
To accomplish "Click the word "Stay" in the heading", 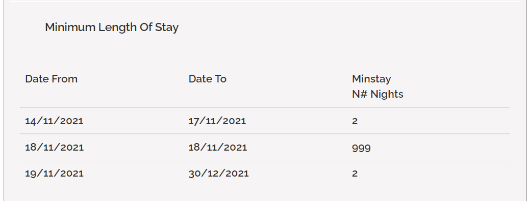I will [167, 27].
